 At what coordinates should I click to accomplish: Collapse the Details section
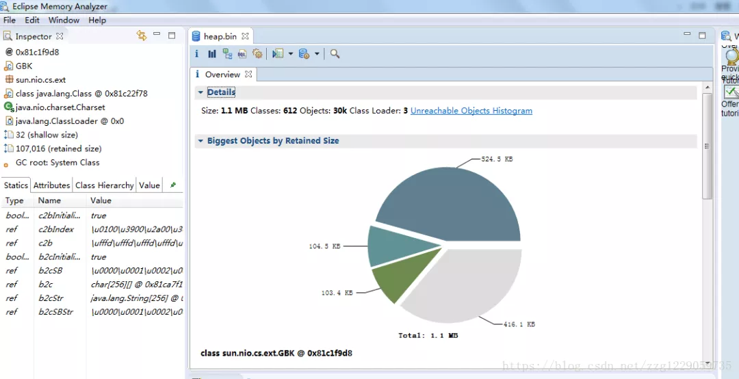[x=200, y=92]
